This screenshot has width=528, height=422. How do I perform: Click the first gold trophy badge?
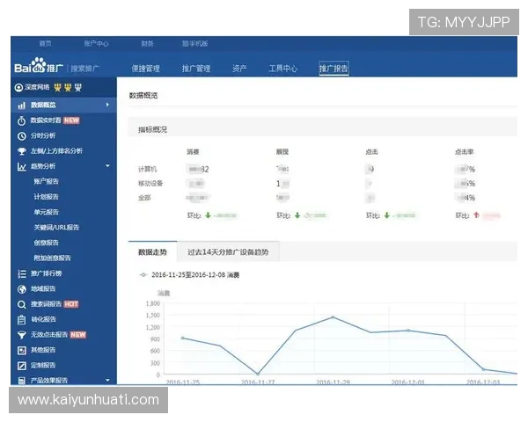click(58, 88)
